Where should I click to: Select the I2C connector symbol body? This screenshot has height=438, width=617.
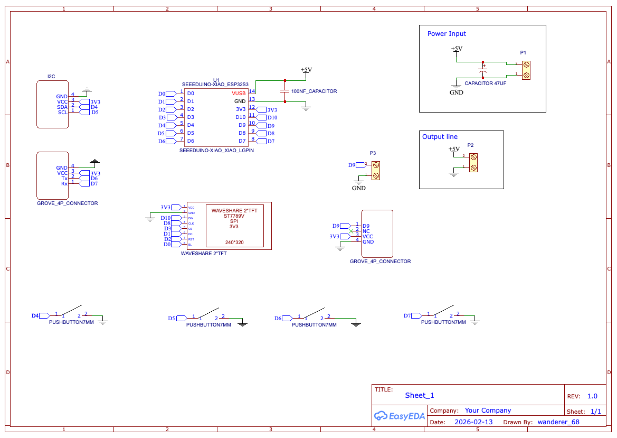pos(52,104)
